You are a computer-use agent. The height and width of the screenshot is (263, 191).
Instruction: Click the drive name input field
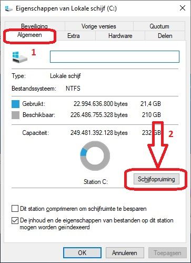[x=115, y=56]
